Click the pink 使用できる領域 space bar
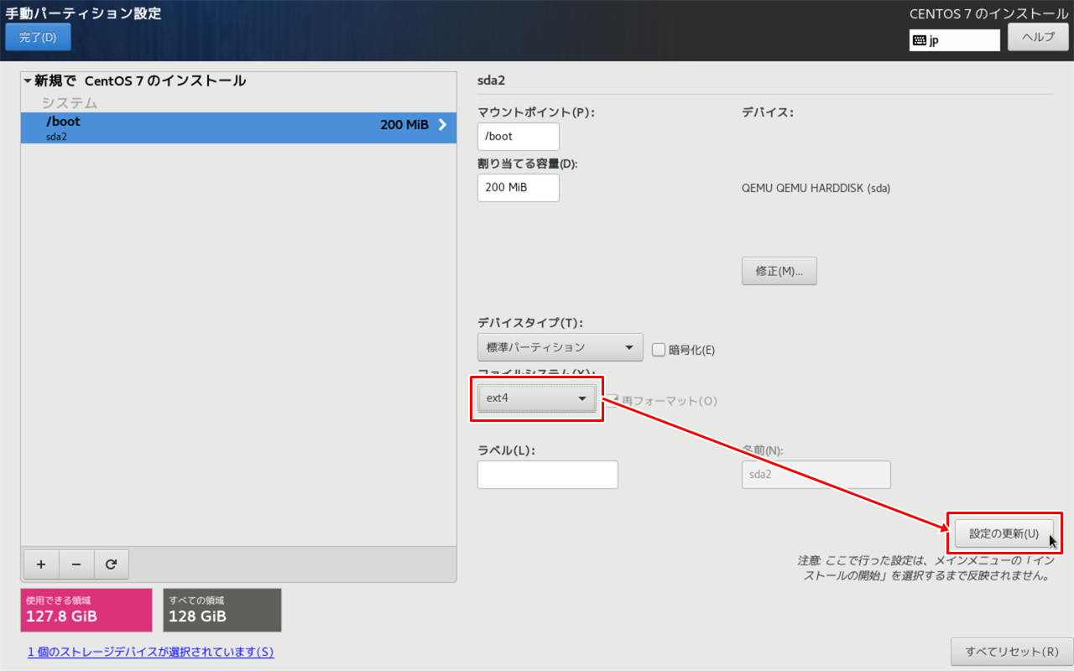1074x671 pixels. click(x=86, y=610)
